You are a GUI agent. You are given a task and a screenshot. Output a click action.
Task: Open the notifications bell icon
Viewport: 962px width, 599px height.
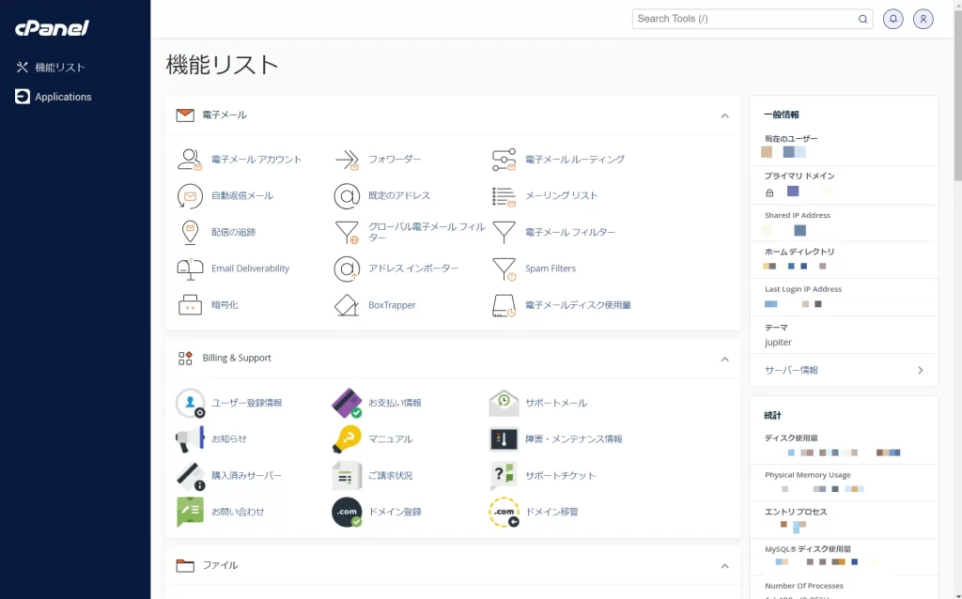point(893,19)
